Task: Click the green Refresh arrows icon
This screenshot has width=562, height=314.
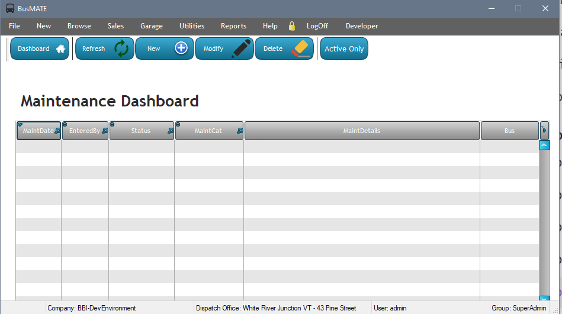Action: coord(121,49)
